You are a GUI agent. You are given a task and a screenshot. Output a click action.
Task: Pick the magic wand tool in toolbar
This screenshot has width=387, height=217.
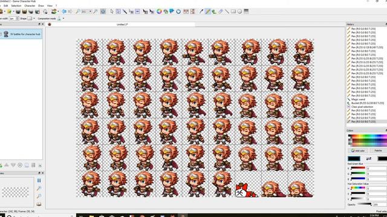click(x=125, y=11)
